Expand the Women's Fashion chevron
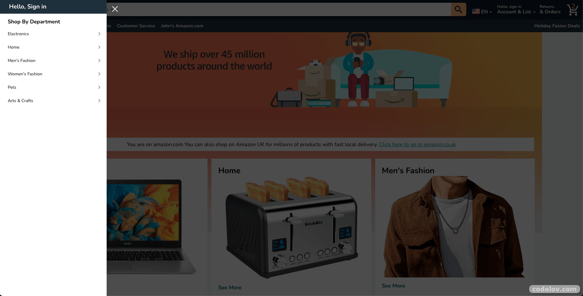 click(99, 74)
